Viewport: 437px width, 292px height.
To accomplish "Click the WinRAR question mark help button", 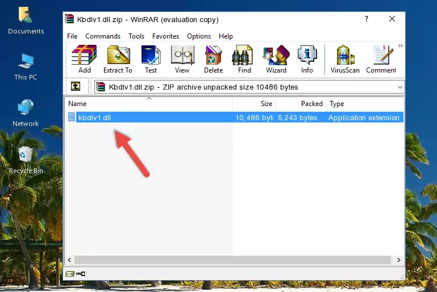I will tap(367, 19).
